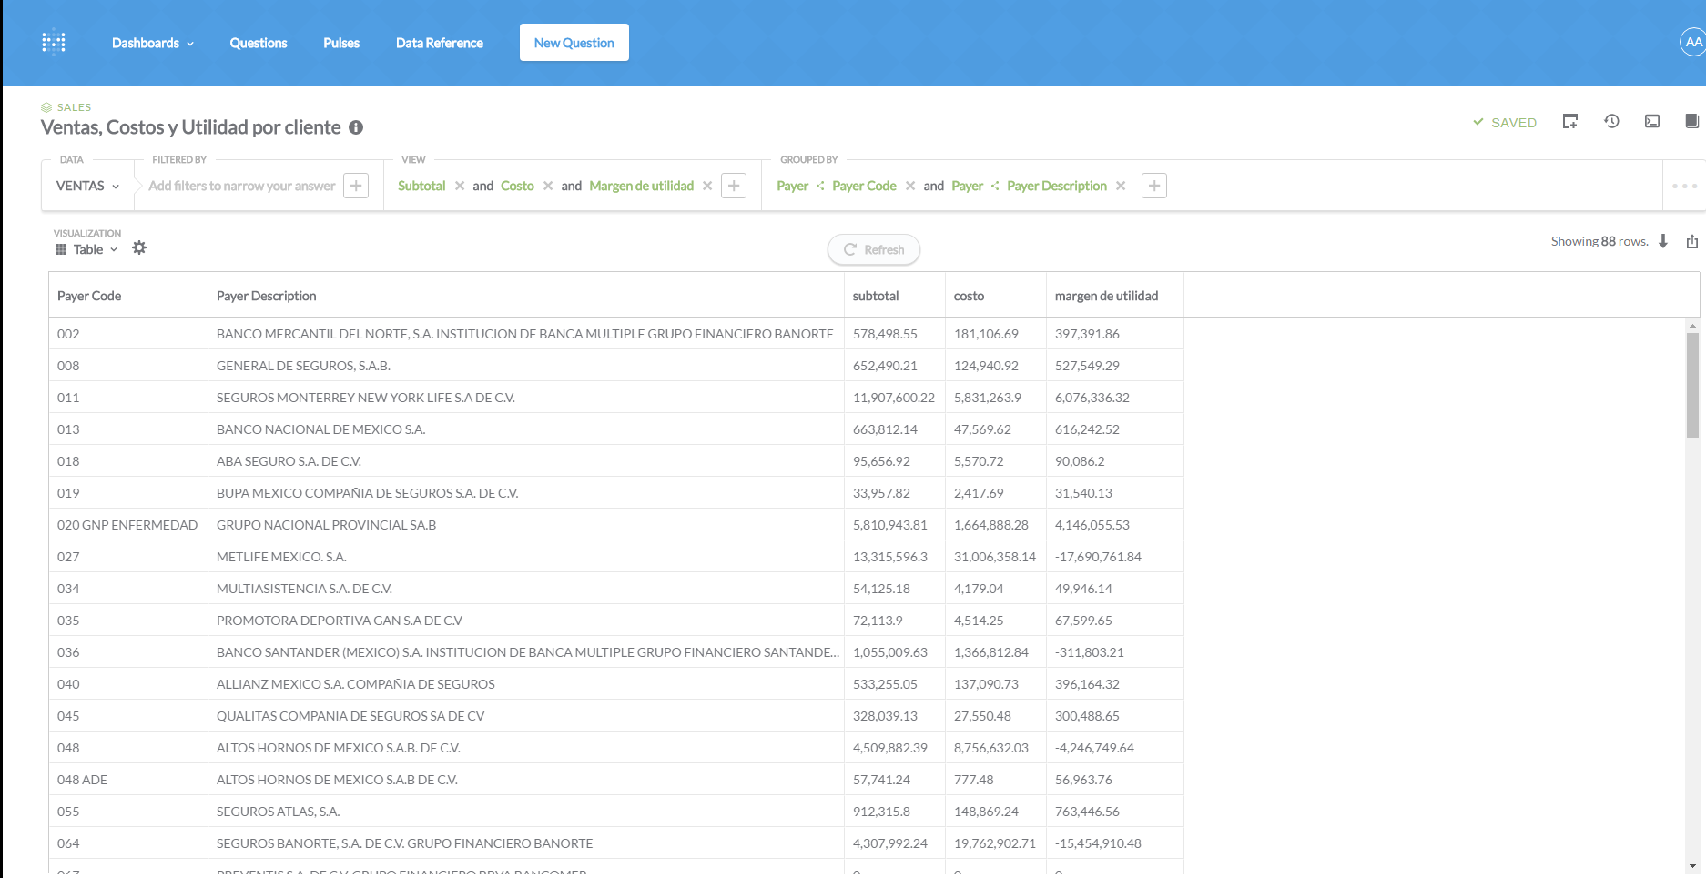Open the AA user account avatar
1706x878 pixels.
(1692, 42)
